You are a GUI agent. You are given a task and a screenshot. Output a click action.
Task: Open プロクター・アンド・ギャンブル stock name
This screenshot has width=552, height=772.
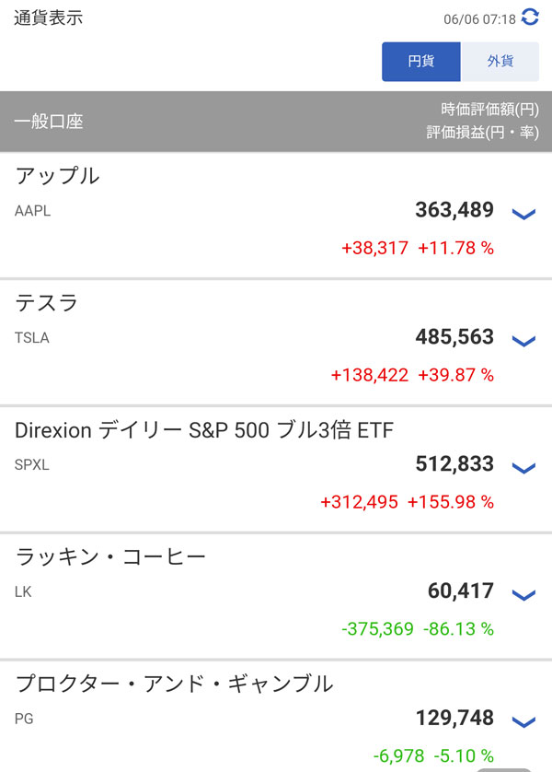[174, 684]
